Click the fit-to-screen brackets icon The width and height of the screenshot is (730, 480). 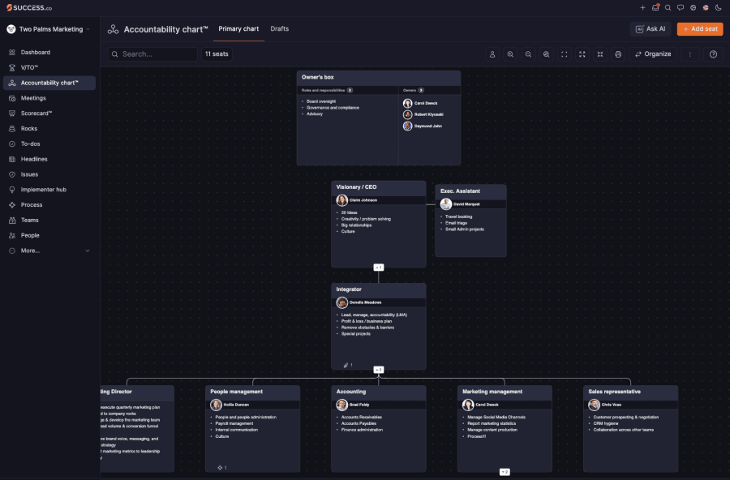click(565, 54)
